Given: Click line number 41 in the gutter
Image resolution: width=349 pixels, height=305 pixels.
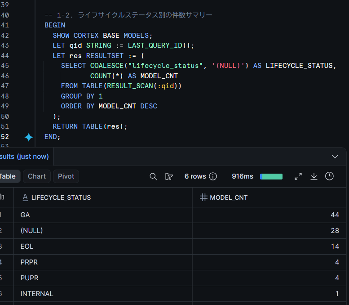Looking at the screenshot, I should point(5,25).
